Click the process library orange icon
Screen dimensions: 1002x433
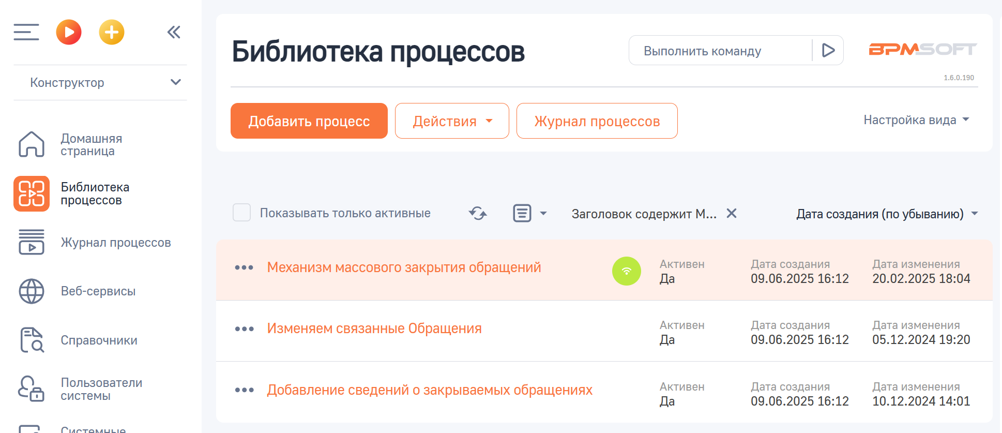pos(32,193)
